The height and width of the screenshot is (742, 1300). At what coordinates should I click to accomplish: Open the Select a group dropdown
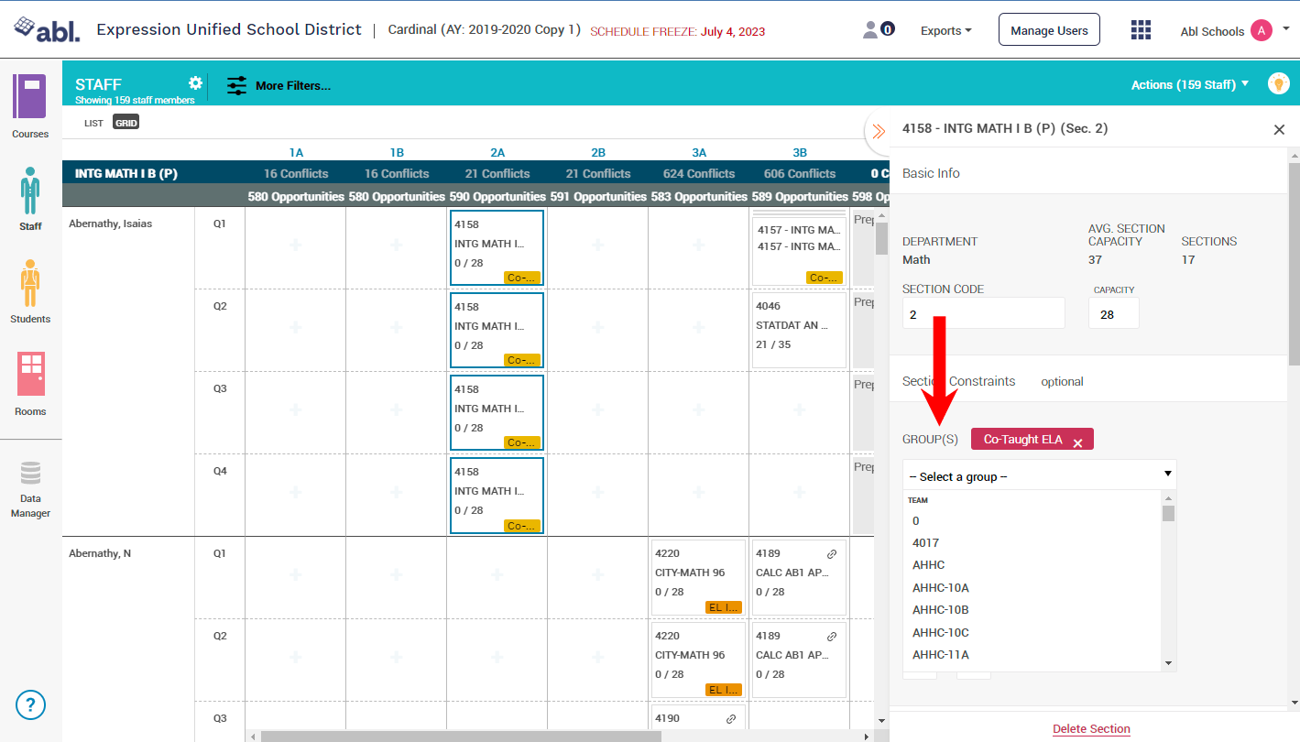tap(1039, 476)
